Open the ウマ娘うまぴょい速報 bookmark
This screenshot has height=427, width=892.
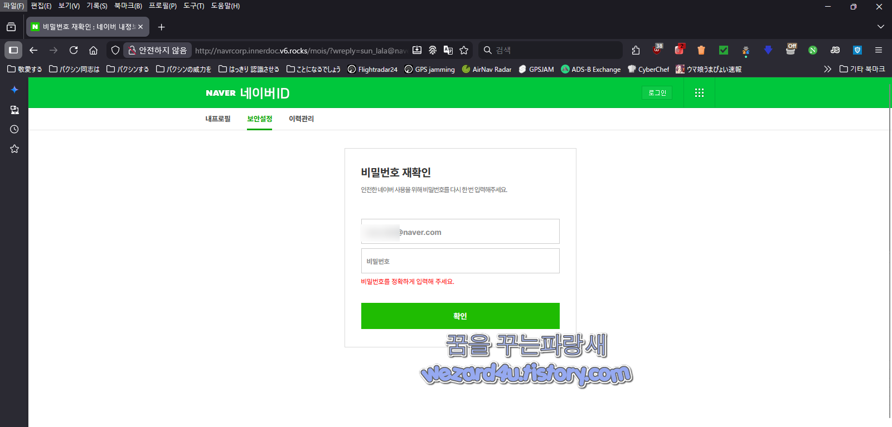click(x=709, y=69)
